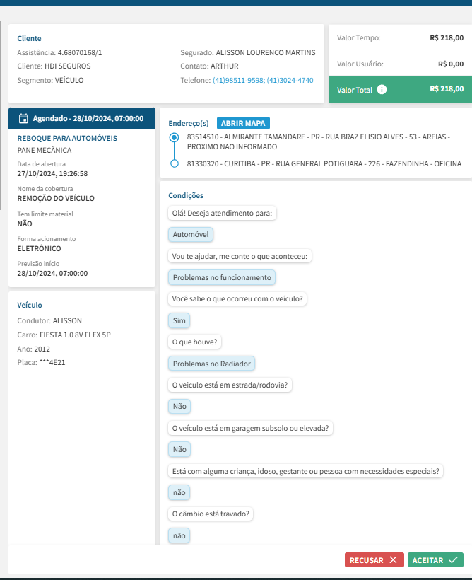Image resolution: width=472 pixels, height=580 pixels.
Task: Click the calendar icon beside Agendado
Action: (x=23, y=118)
